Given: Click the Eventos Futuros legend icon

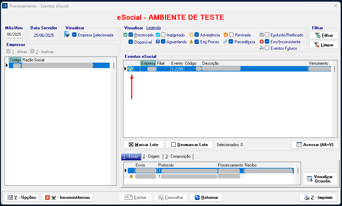Looking at the screenshot, I should (262, 48).
